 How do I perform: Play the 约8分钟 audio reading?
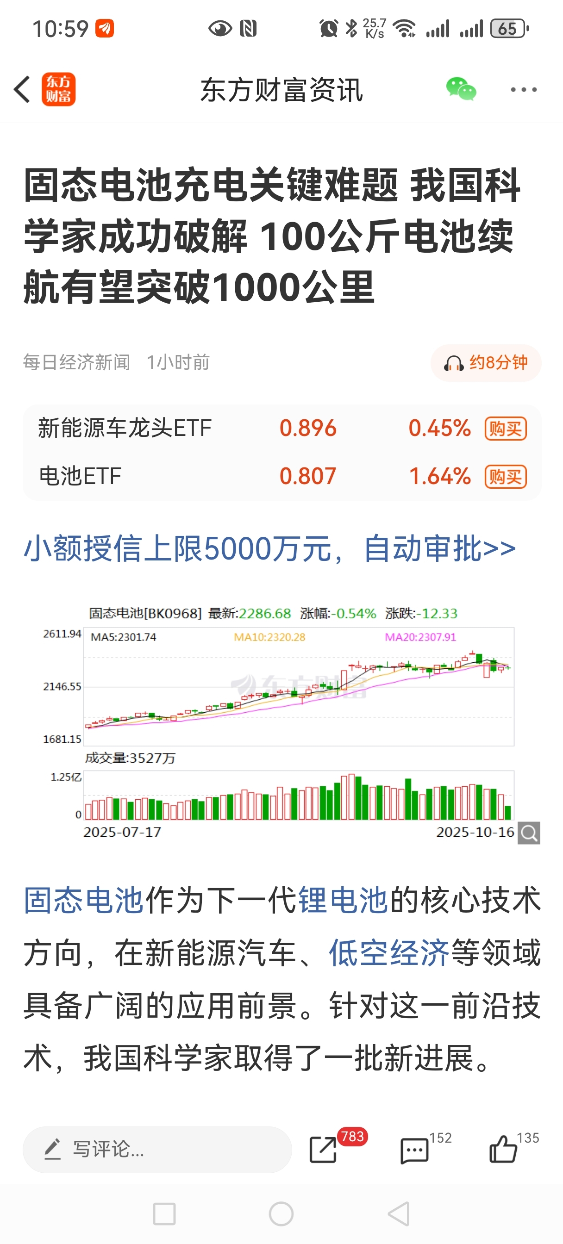coord(486,363)
